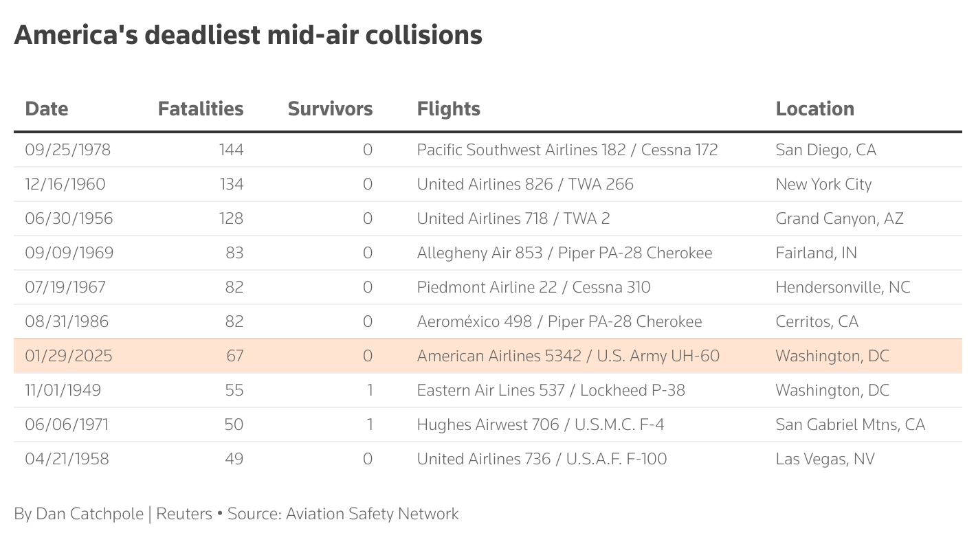Click the Location column header

click(814, 109)
